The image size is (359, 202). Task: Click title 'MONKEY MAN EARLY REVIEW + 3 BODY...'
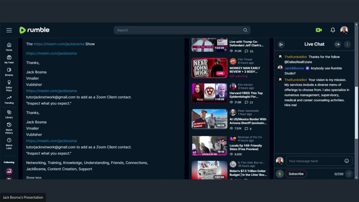pyautogui.click(x=245, y=70)
